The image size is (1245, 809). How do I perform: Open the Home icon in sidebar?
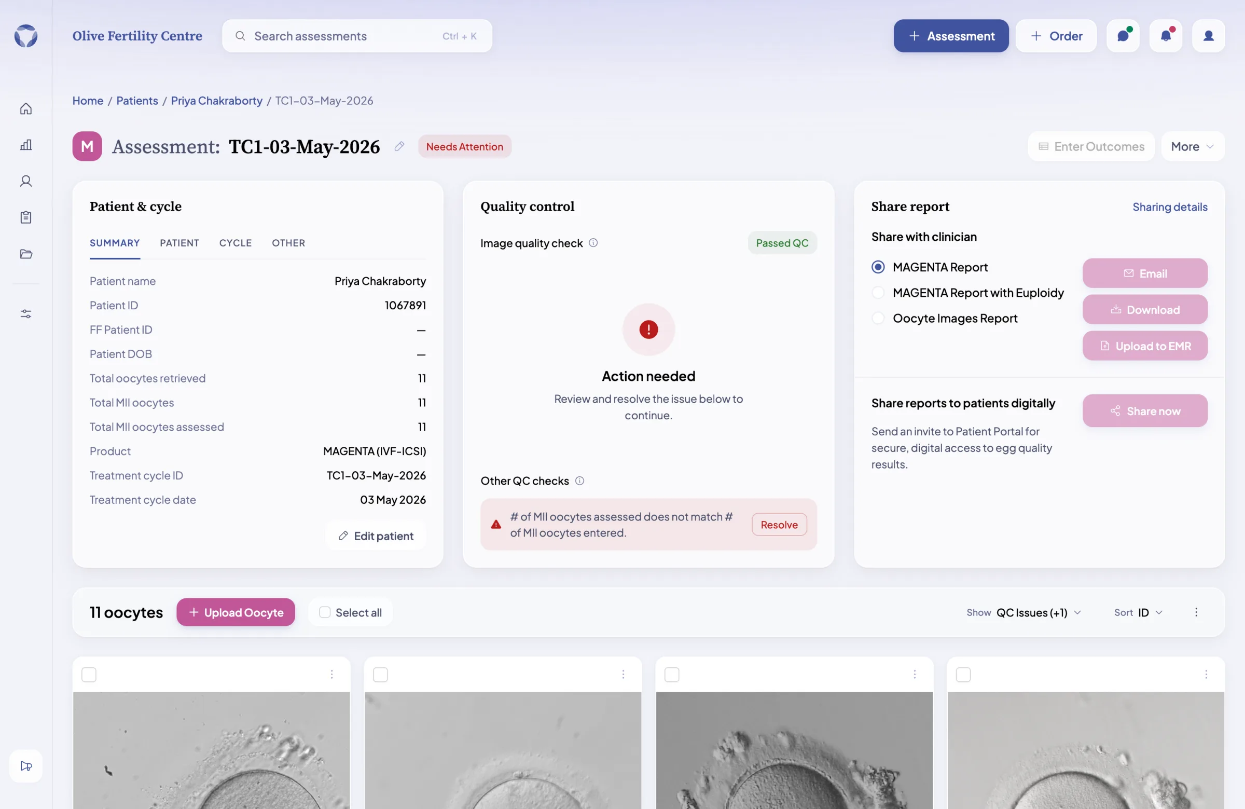(x=25, y=108)
